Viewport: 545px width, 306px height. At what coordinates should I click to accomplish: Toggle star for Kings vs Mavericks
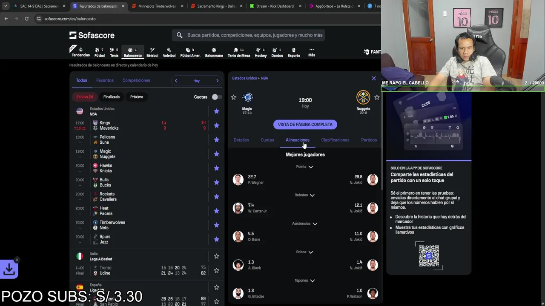click(x=216, y=125)
